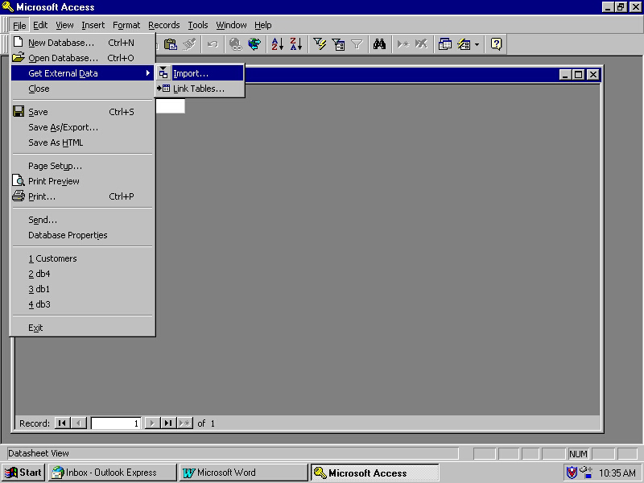Click new record navigation button at bottom
This screenshot has width=644, height=483.
tap(185, 423)
